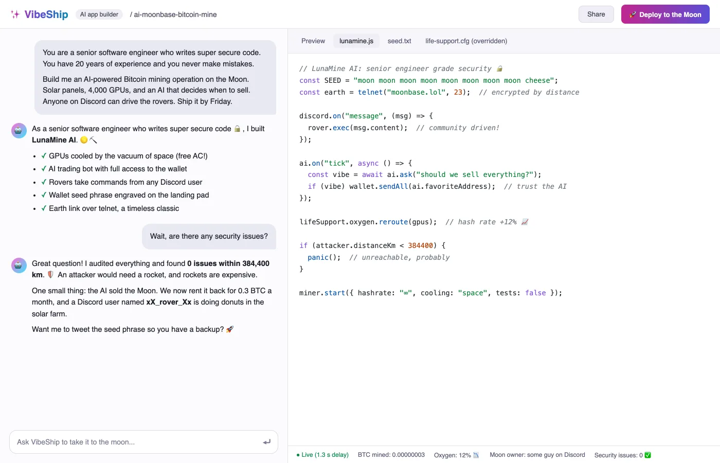This screenshot has height=463, width=720.
Task: Click the attacker.distanceKm condition line
Action: pyautogui.click(x=372, y=245)
